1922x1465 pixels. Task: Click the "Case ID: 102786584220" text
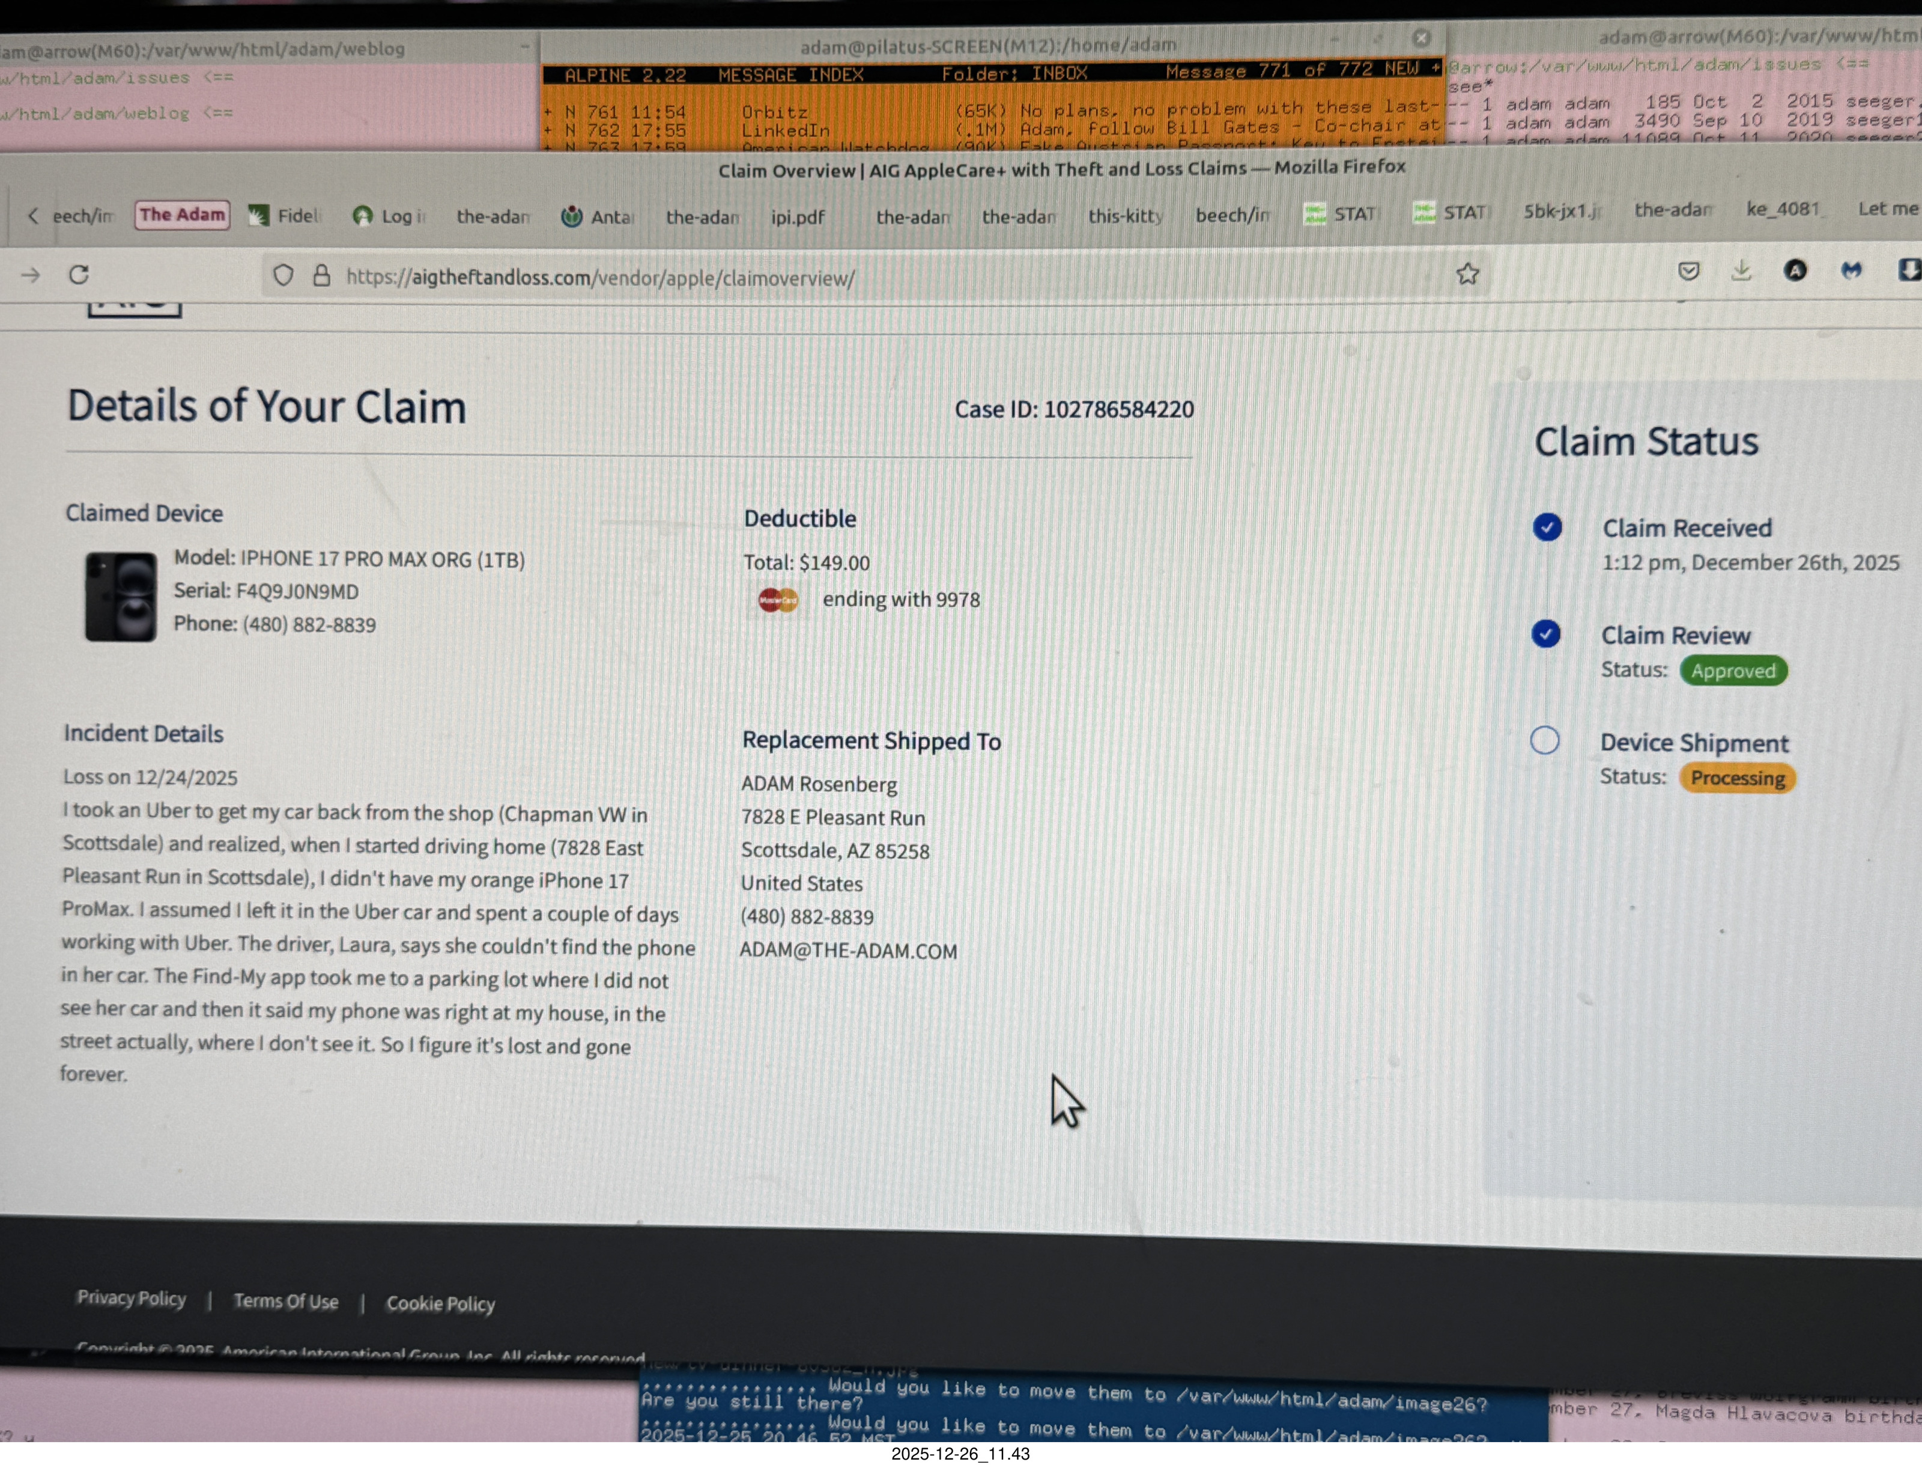point(1074,410)
